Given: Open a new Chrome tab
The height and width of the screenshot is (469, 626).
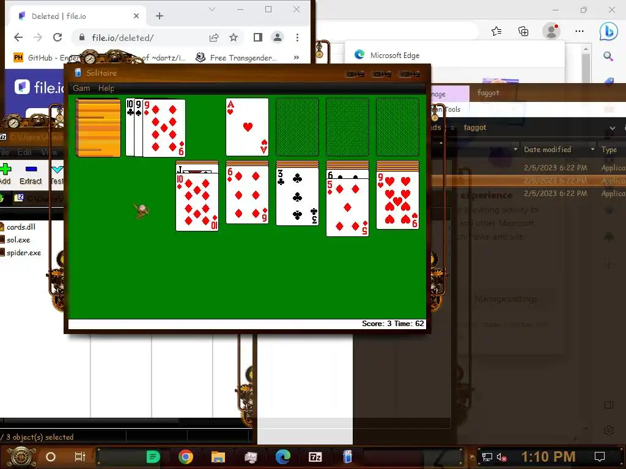Looking at the screenshot, I should pos(160,16).
